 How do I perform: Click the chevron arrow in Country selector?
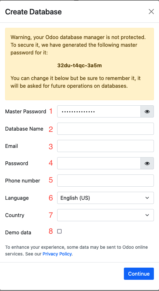tap(147, 215)
